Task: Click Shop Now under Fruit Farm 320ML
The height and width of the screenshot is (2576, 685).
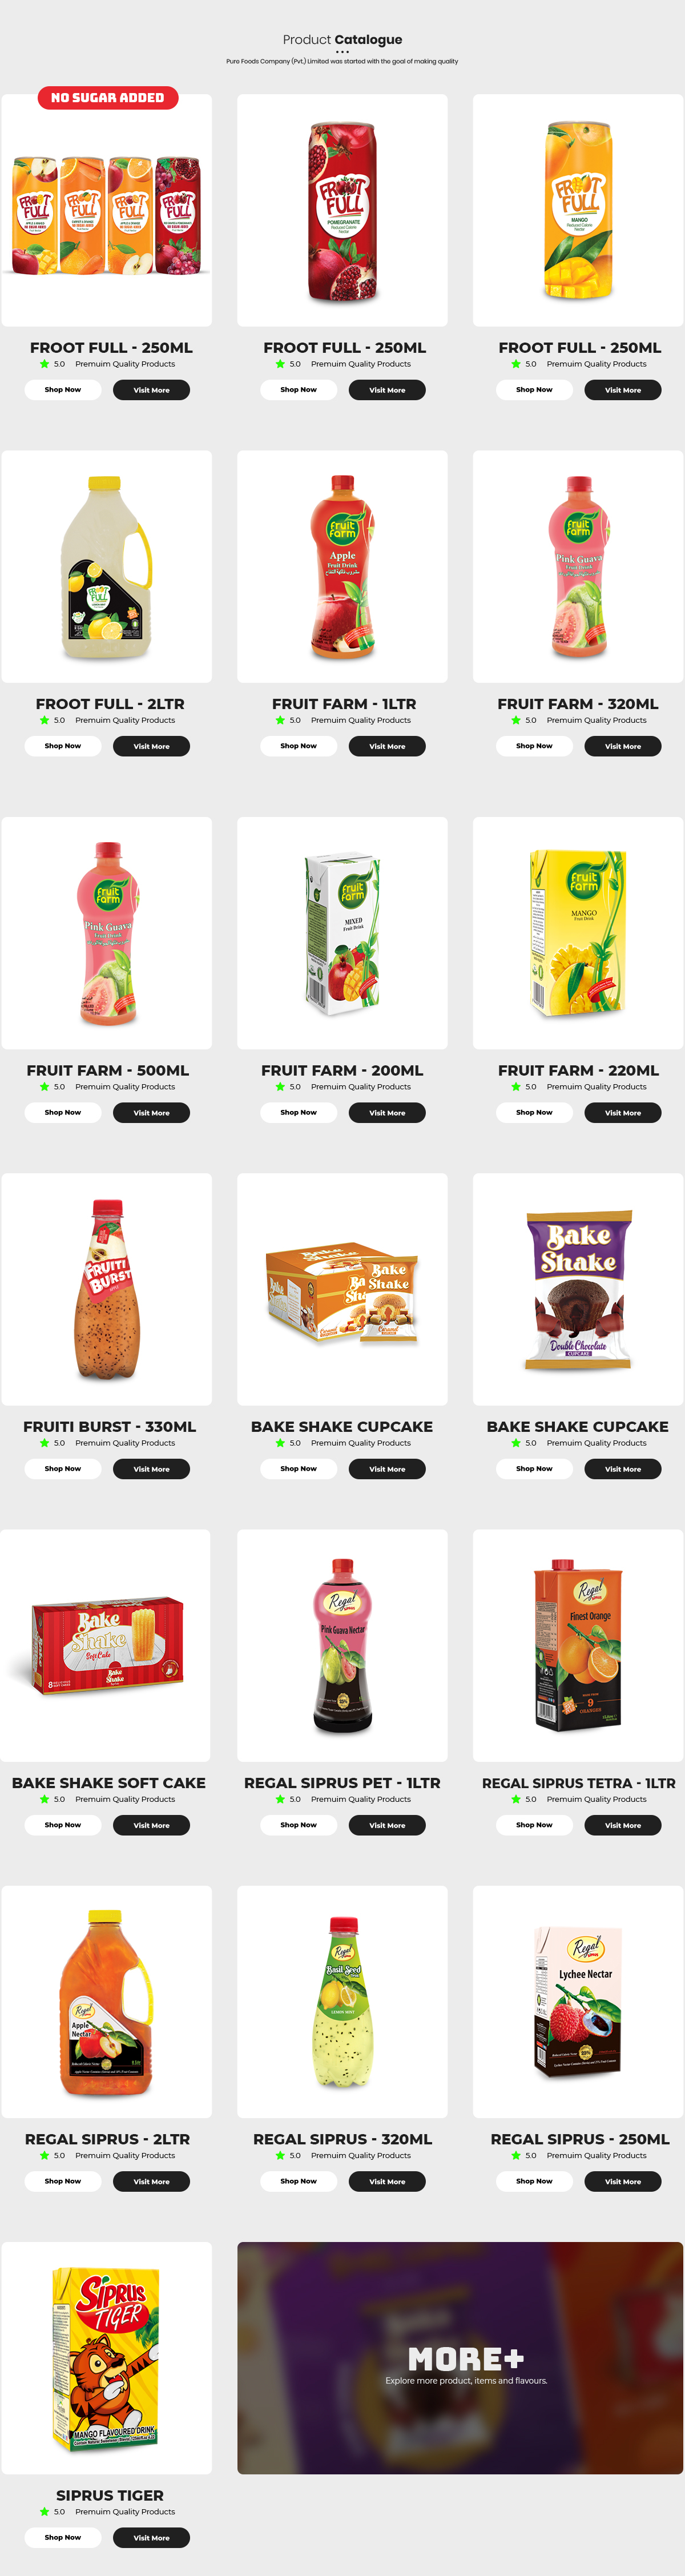Action: [x=534, y=746]
